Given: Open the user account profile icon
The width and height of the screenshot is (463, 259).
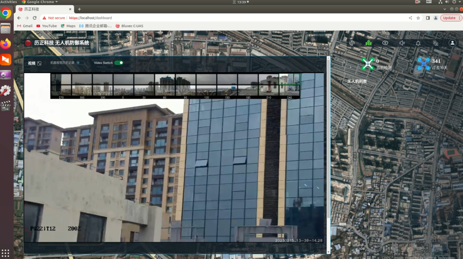Looking at the screenshot, I should coord(452,43).
